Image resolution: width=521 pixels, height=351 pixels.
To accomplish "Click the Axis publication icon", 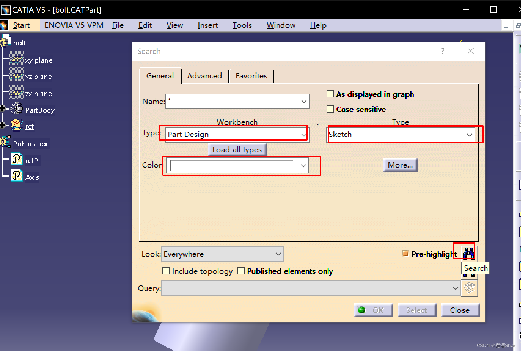I will [x=17, y=176].
